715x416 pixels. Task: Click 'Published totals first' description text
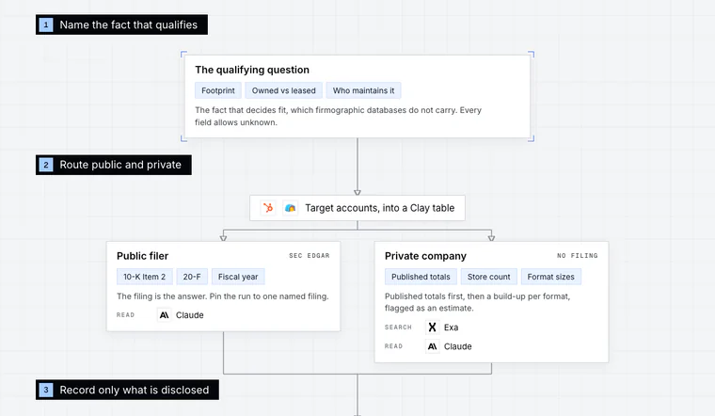[477, 302]
